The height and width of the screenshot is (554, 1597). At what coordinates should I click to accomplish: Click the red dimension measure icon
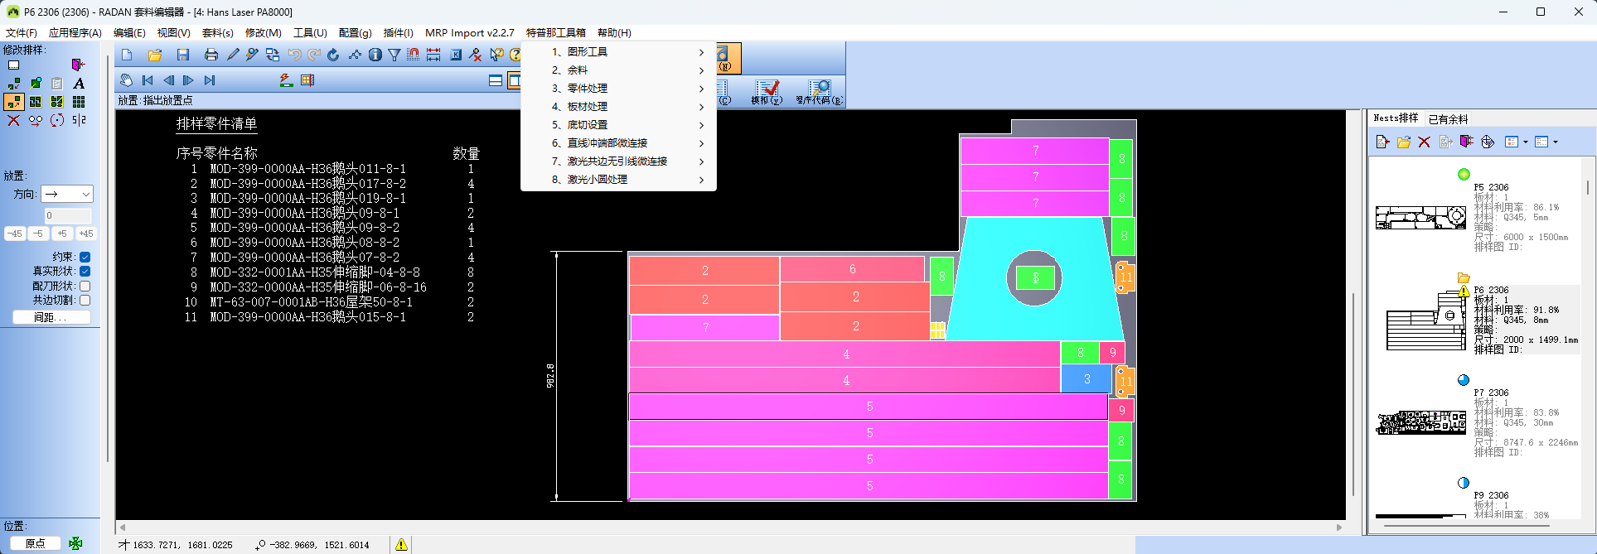(433, 55)
